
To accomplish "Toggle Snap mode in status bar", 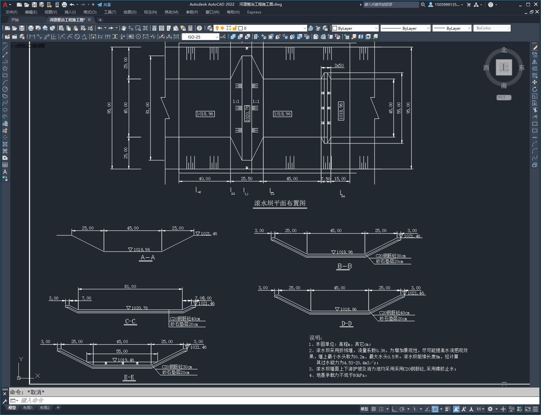I will (x=381, y=409).
